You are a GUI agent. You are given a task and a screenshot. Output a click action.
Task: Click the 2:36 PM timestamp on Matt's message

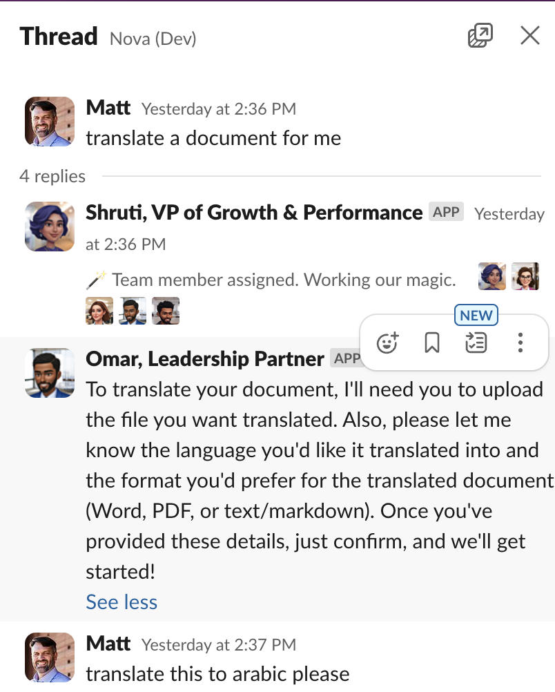218,109
